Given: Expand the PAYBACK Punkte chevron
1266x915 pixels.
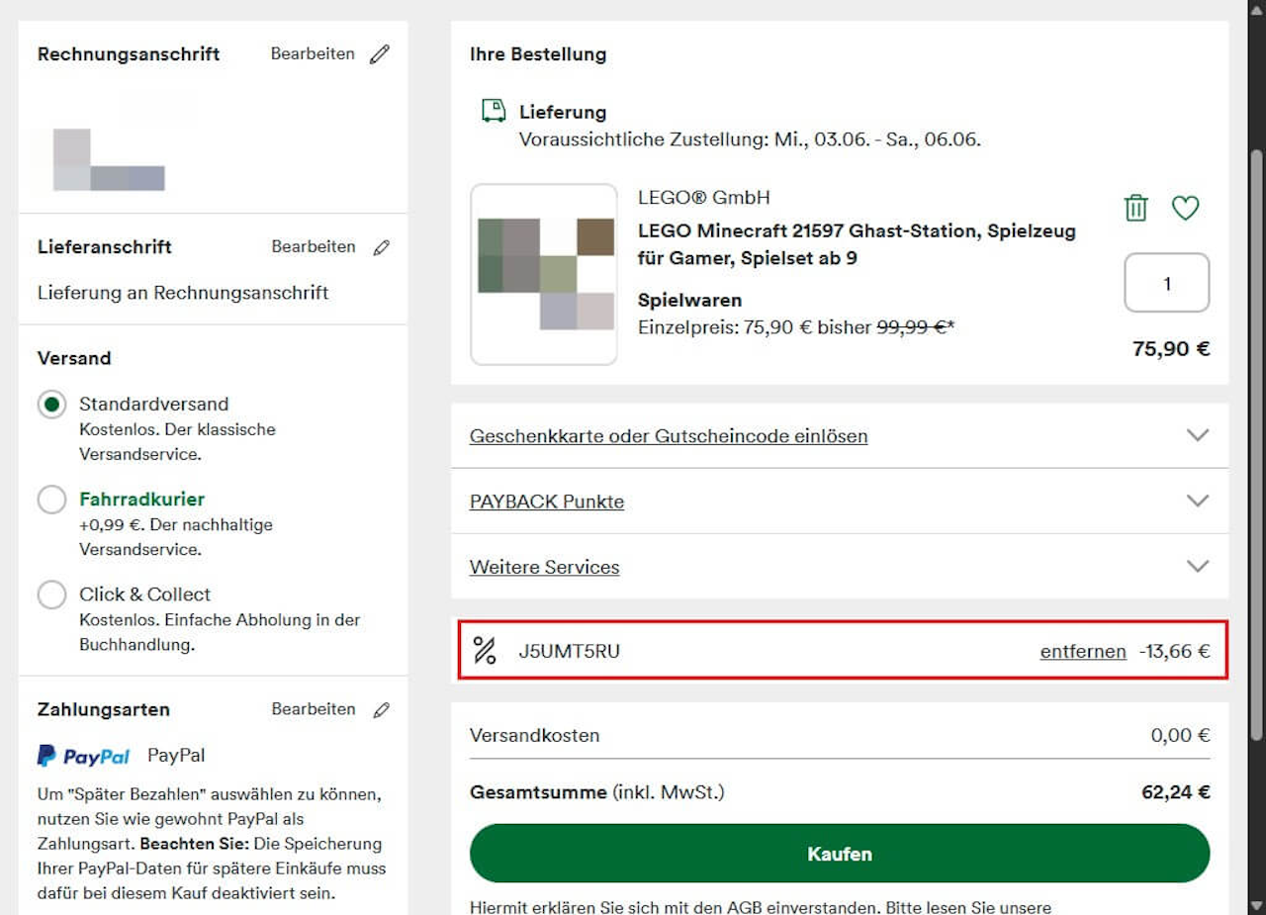Looking at the screenshot, I should click(1198, 501).
